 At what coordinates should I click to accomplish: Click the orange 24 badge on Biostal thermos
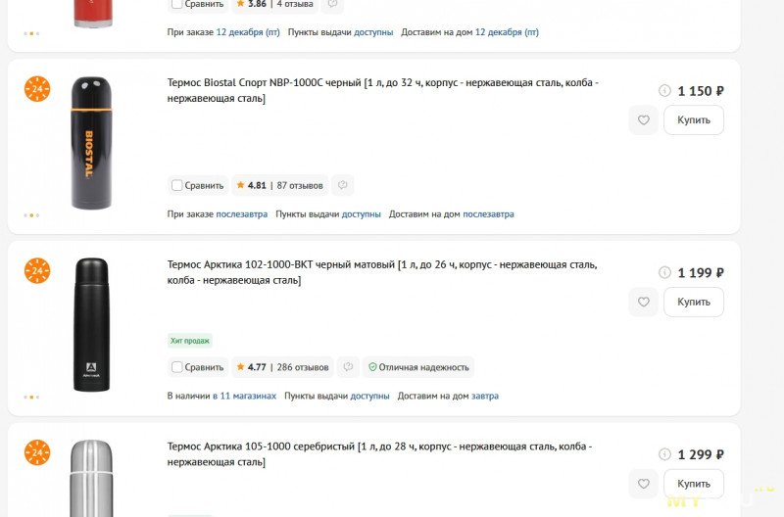click(x=37, y=89)
